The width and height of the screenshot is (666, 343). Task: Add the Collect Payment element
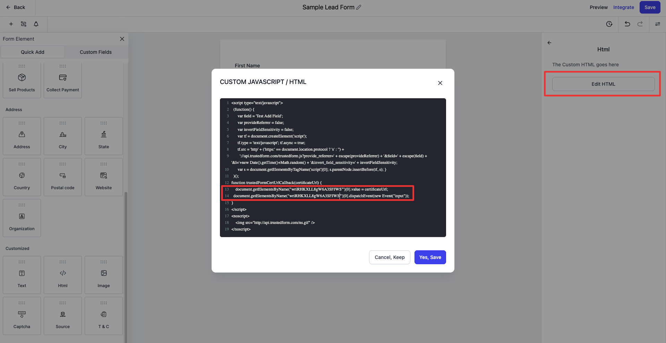point(63,81)
